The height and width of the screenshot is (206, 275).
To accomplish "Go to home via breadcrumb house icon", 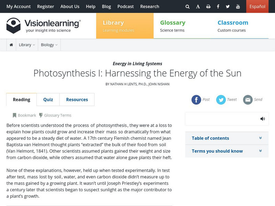I will 11,45.
